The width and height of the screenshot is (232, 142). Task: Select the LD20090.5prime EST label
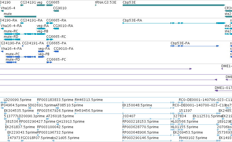pyautogui.click(x=17, y=100)
